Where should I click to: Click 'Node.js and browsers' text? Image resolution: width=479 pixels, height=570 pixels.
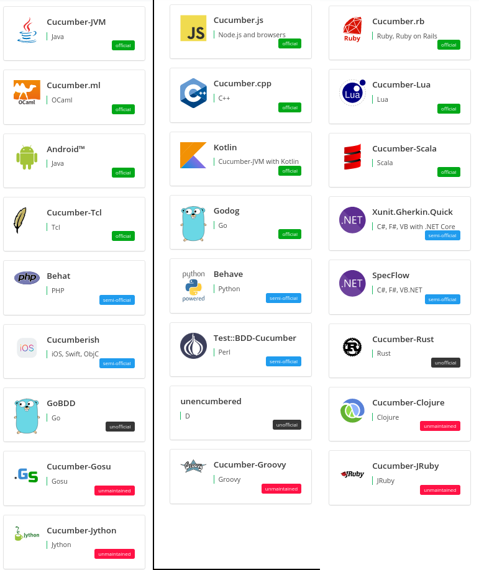pos(252,35)
